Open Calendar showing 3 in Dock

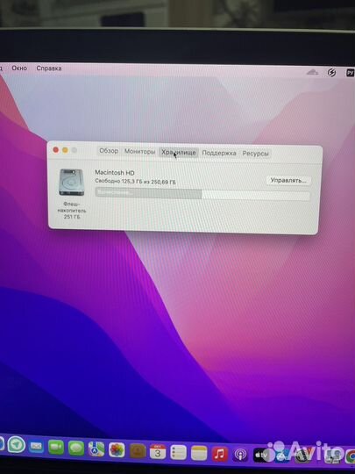[158, 452]
